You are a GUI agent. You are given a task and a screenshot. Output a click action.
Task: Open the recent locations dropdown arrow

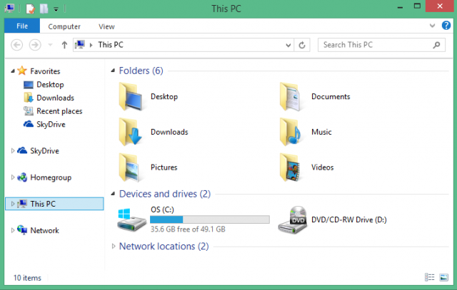pos(50,45)
